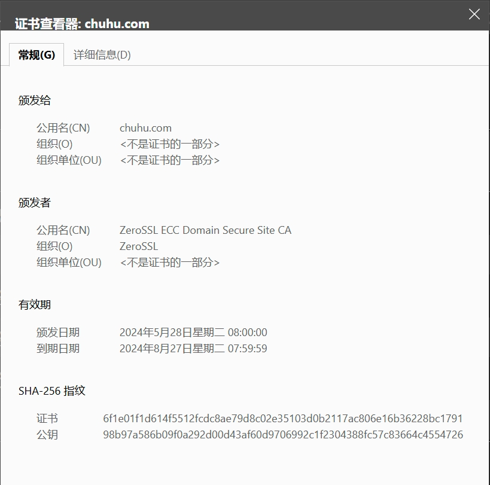Viewport: 490px width, 485px height.
Task: Click the expiry date 2024年8月27日星期二 07:59:59
Action: 193,349
